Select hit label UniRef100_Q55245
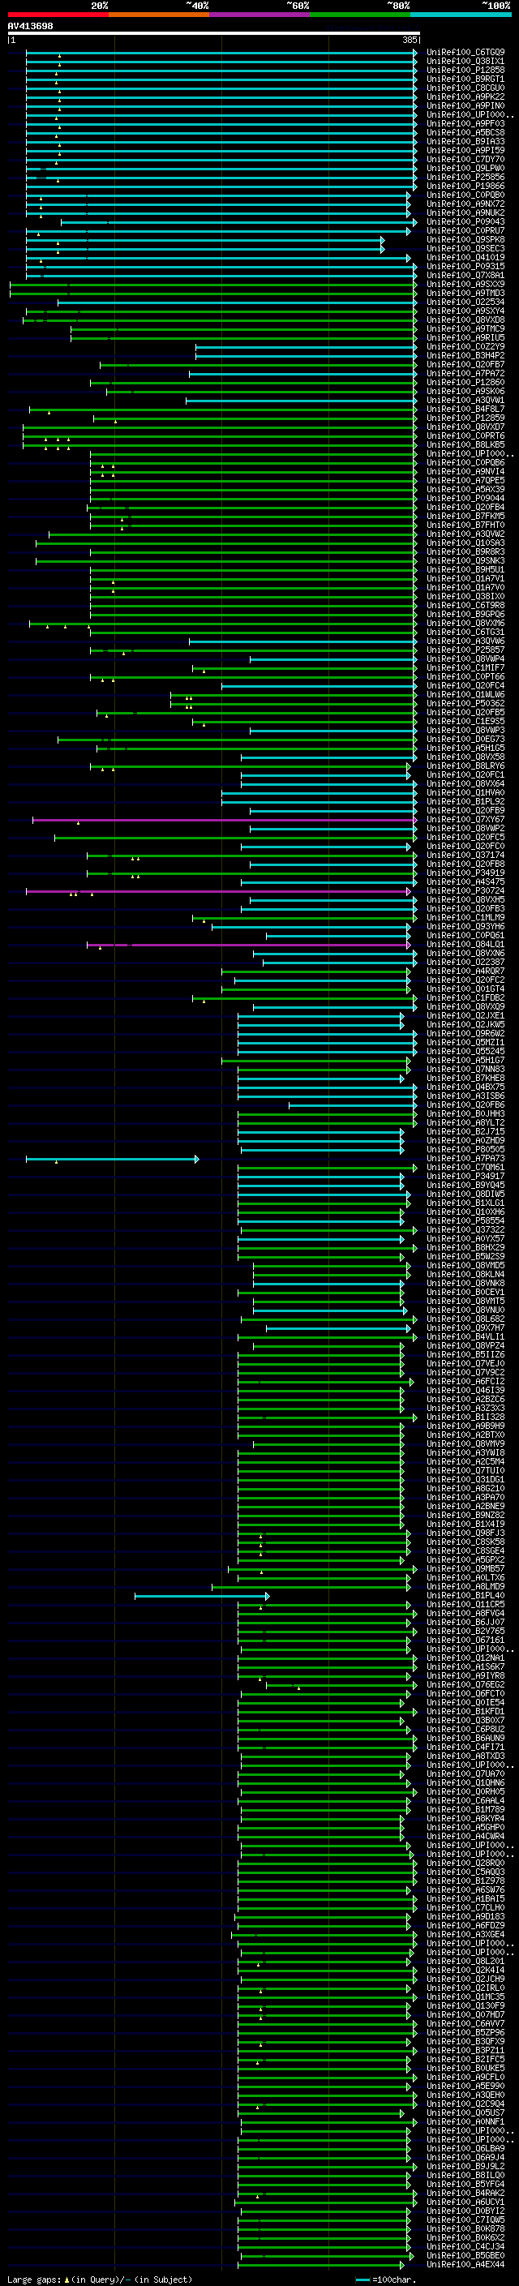 465,1052
